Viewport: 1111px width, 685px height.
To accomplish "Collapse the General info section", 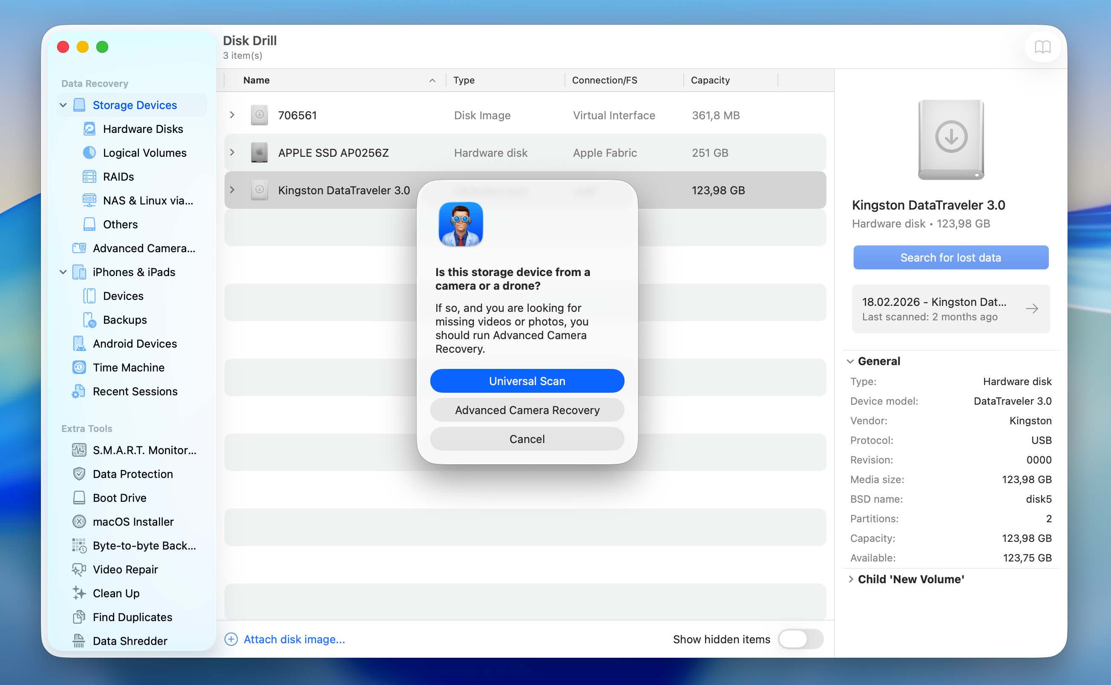I will pos(850,362).
